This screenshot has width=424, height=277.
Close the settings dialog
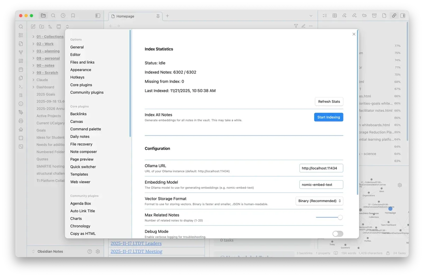pos(354,34)
